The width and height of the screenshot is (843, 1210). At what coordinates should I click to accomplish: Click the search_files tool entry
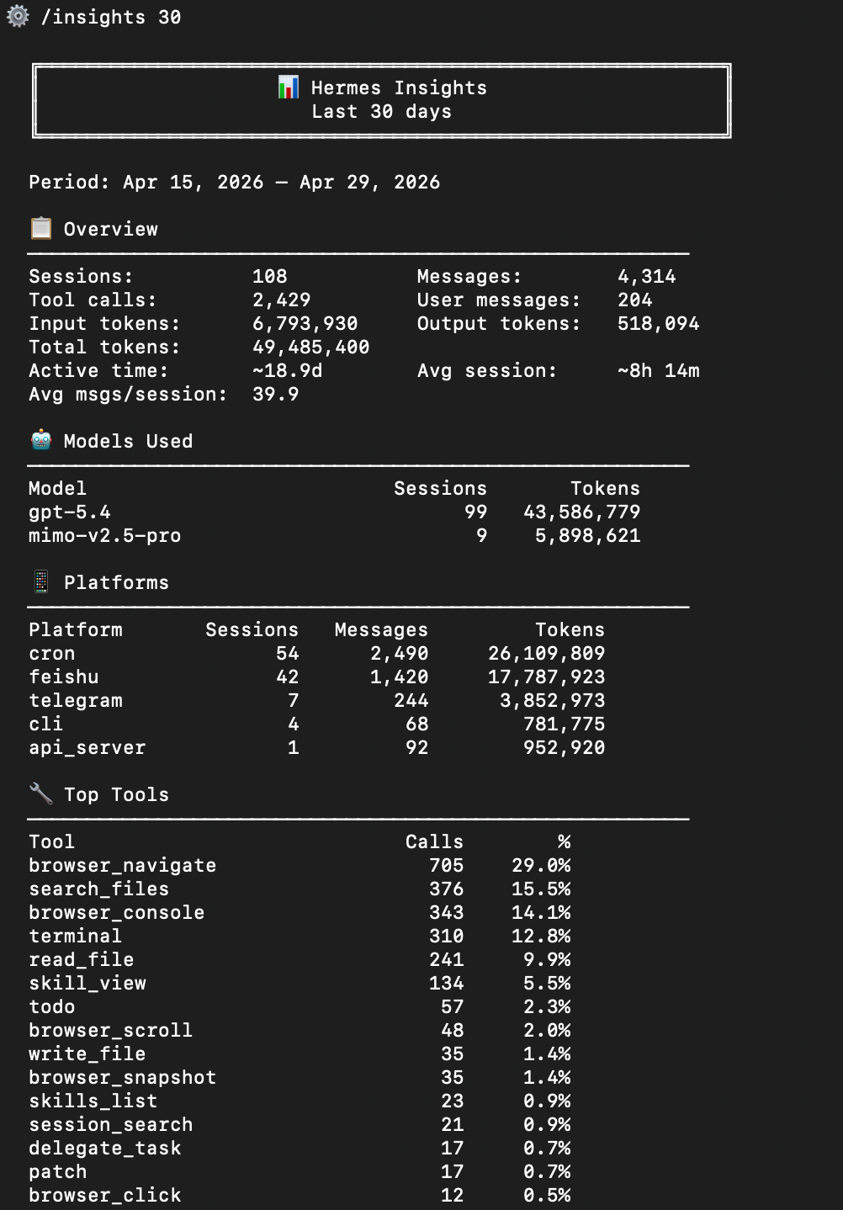(98, 889)
